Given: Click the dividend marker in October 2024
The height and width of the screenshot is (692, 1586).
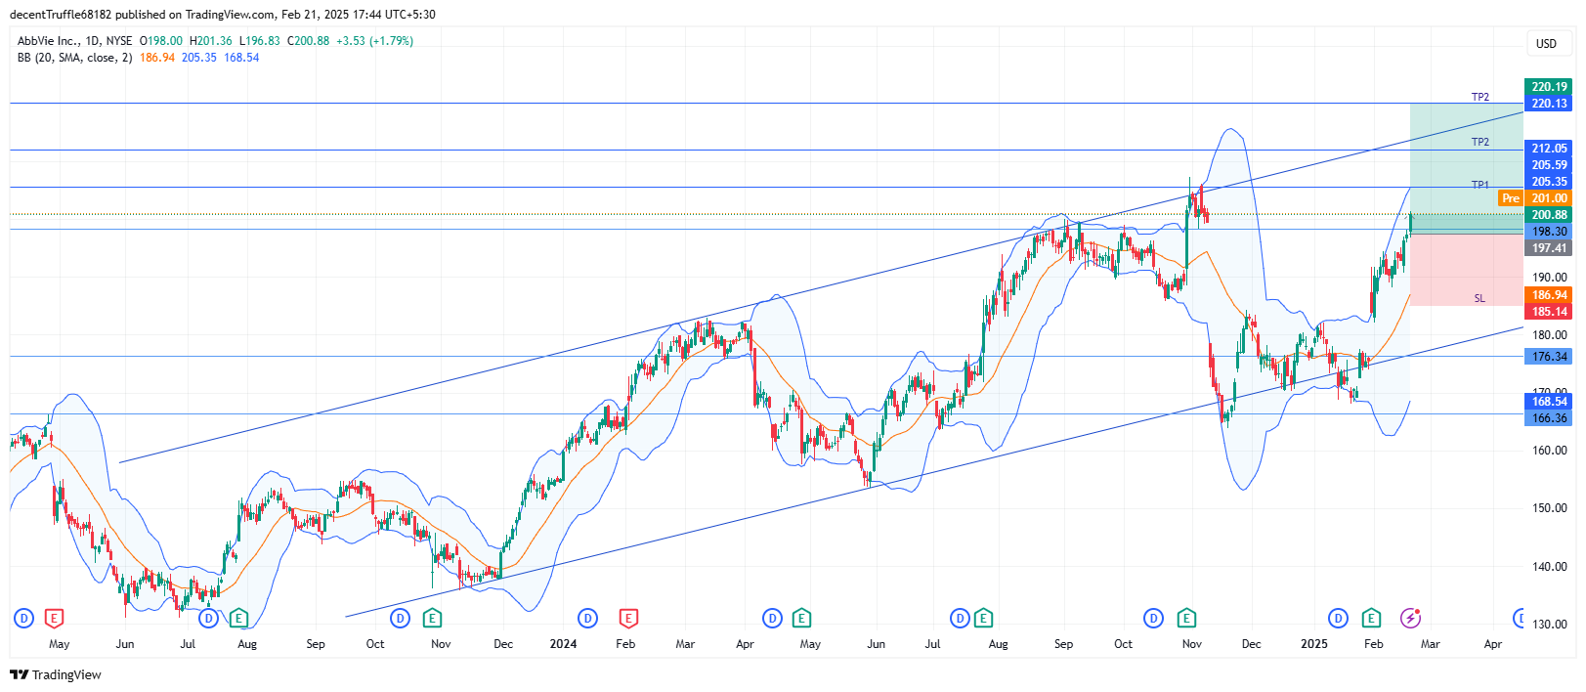Looking at the screenshot, I should (1154, 618).
